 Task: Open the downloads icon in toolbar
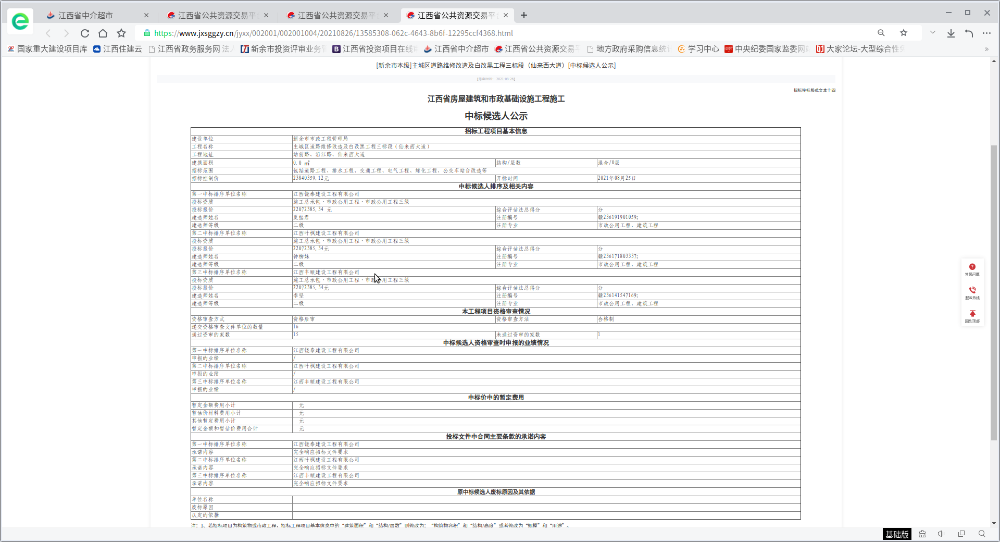click(951, 33)
